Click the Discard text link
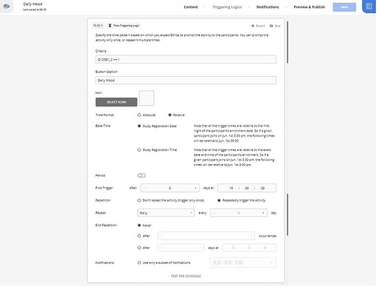This screenshot has height=288, width=377. (260, 26)
